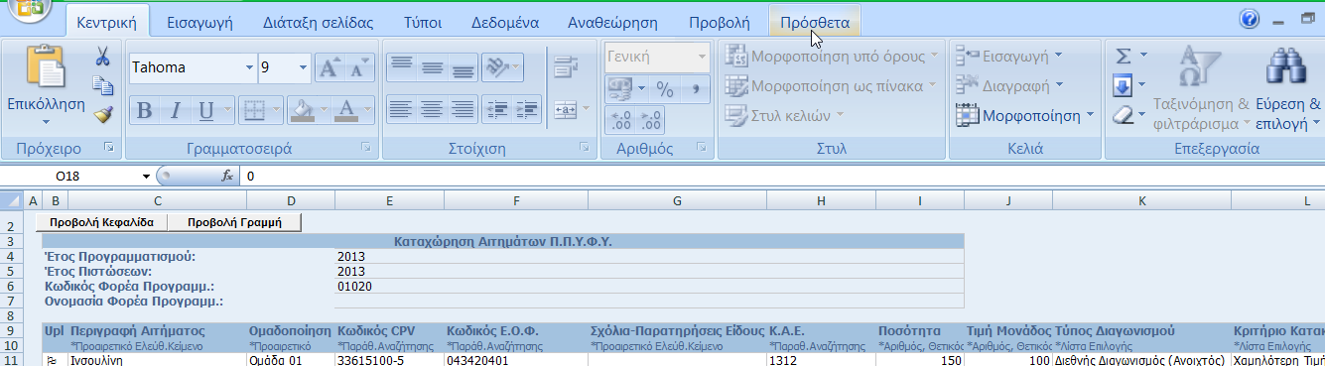The height and width of the screenshot is (366, 1325).
Task: Click the AutoSum sigma icon
Action: click(1124, 56)
